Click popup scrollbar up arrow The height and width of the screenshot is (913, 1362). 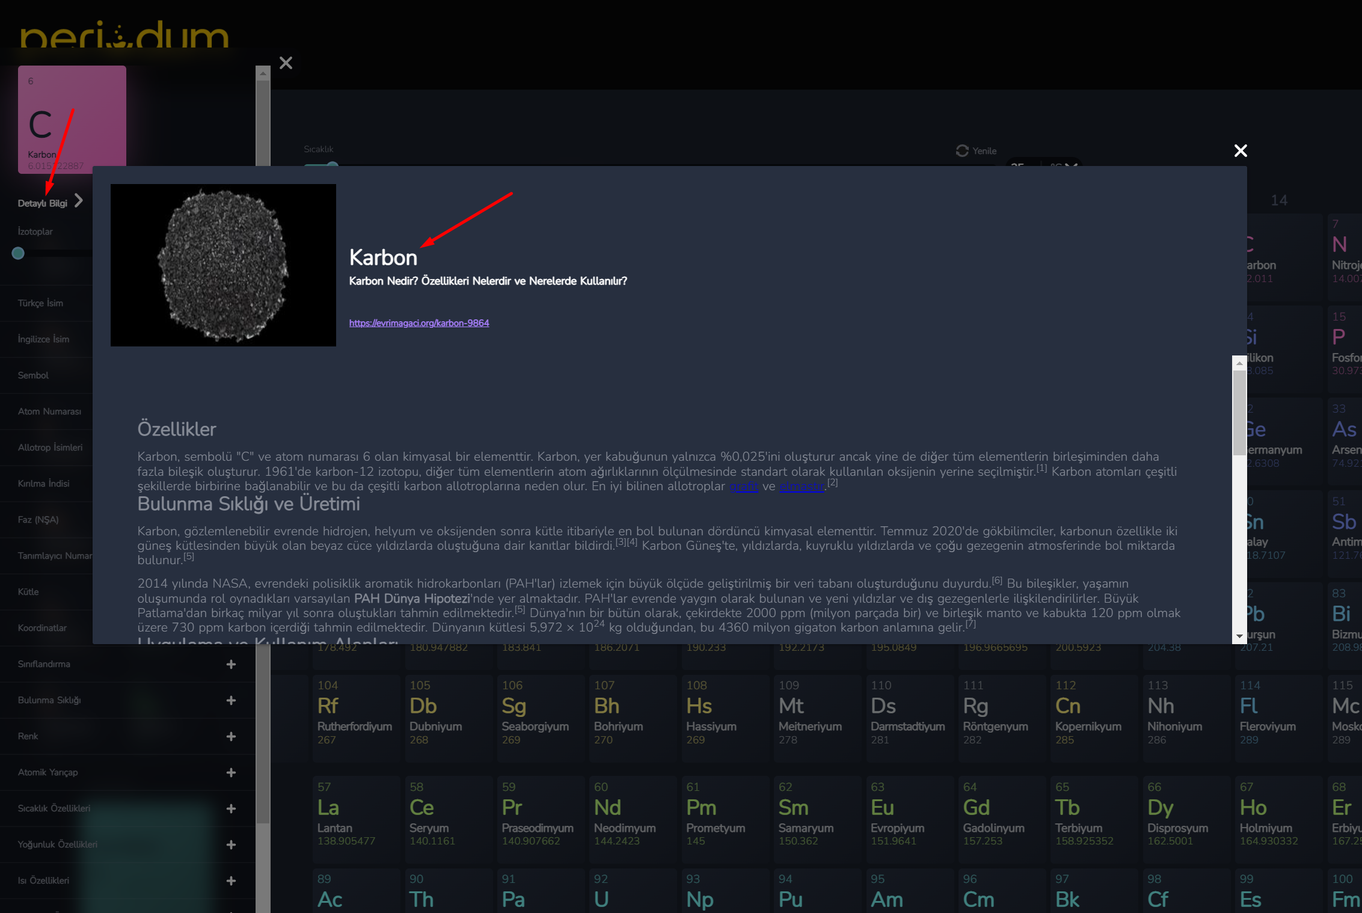pyautogui.click(x=1239, y=363)
